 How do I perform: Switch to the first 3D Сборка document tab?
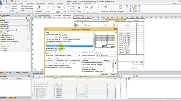[42, 15]
